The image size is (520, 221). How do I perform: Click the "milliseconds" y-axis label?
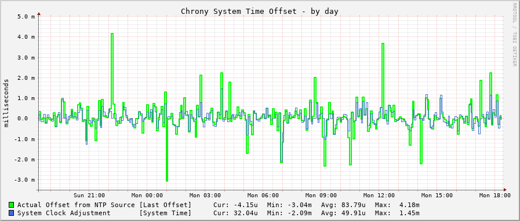[6, 102]
